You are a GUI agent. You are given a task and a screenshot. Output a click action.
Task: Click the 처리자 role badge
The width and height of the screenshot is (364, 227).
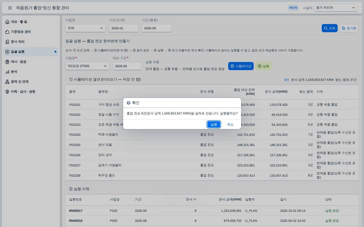click(293, 8)
